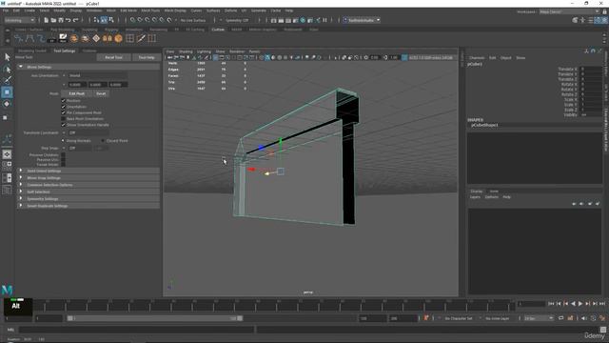
Task: Click the Redo arrow icon
Action: [x=76, y=20]
